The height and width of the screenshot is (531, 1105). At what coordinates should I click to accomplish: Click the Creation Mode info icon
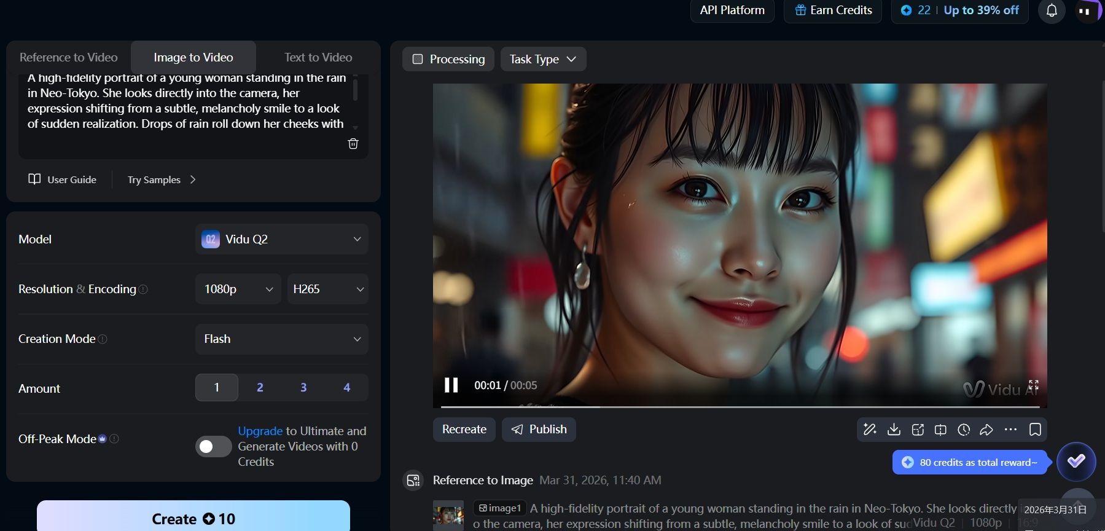[x=103, y=339]
